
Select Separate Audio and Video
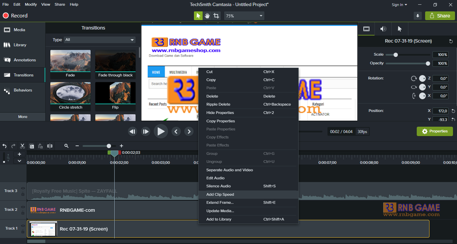coord(248,170)
